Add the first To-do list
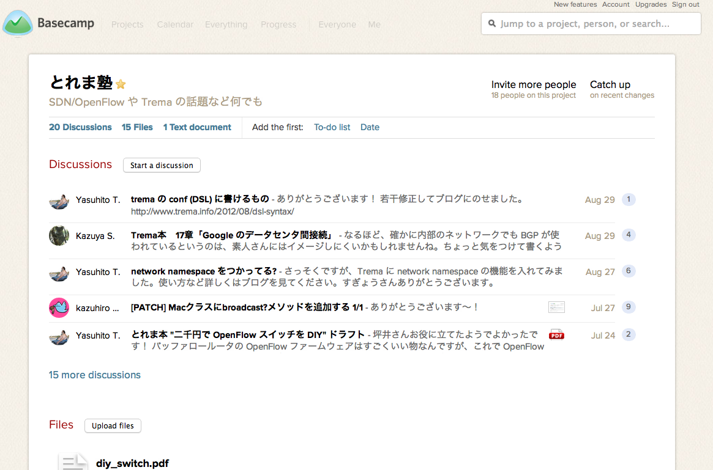713x470 pixels. click(332, 127)
